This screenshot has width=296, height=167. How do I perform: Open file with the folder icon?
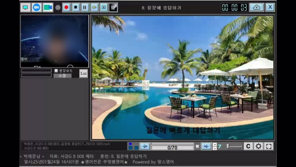coord(94,7)
